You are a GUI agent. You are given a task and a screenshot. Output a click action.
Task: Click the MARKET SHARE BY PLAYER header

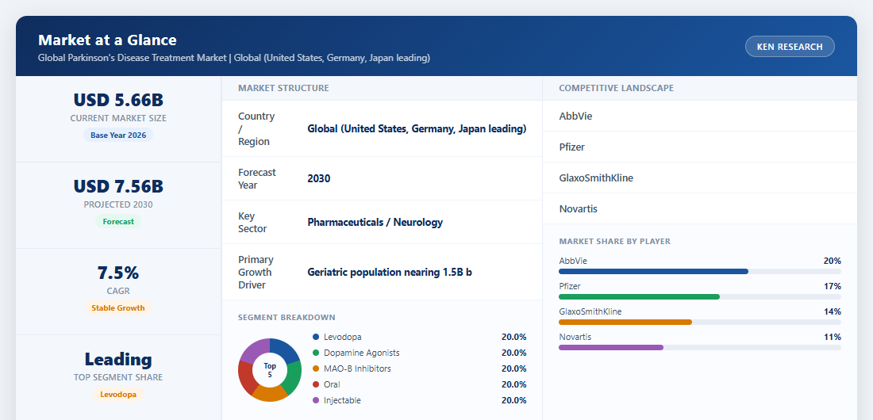[614, 242]
